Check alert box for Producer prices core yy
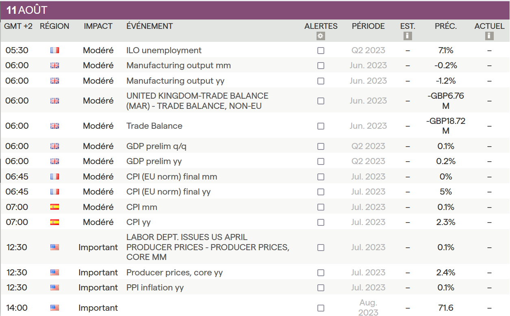Viewport: 510px width, 316px height. click(x=321, y=273)
